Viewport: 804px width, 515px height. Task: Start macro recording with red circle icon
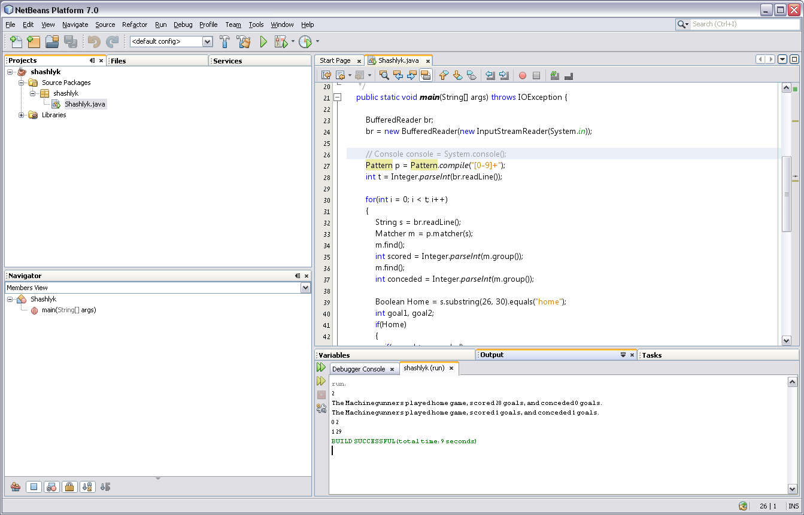coord(522,75)
